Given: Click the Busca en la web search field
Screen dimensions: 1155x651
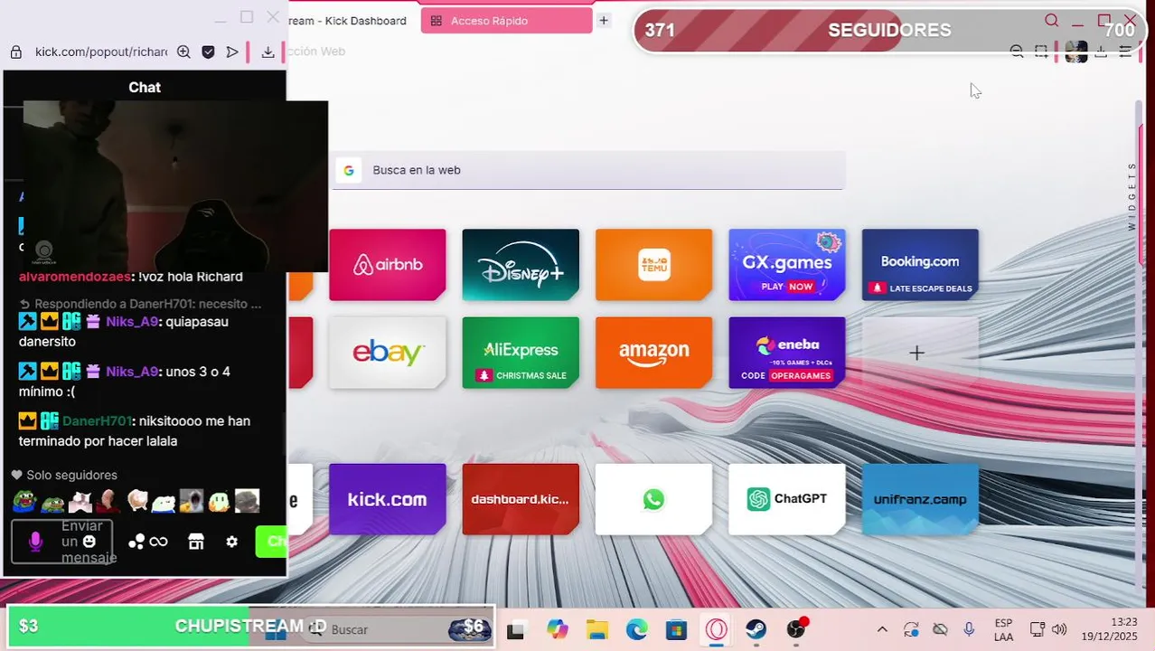Looking at the screenshot, I should [x=588, y=170].
